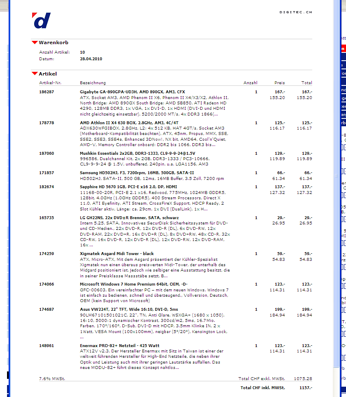Click article number 186287
Screen dimensions: 346x397
pos(47,92)
